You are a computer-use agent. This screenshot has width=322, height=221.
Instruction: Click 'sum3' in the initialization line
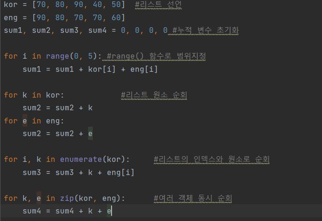tap(69, 30)
